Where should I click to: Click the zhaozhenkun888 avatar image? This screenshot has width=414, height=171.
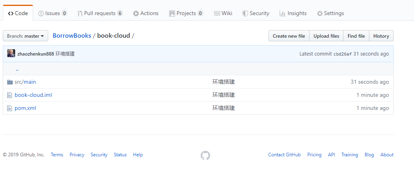coord(11,53)
